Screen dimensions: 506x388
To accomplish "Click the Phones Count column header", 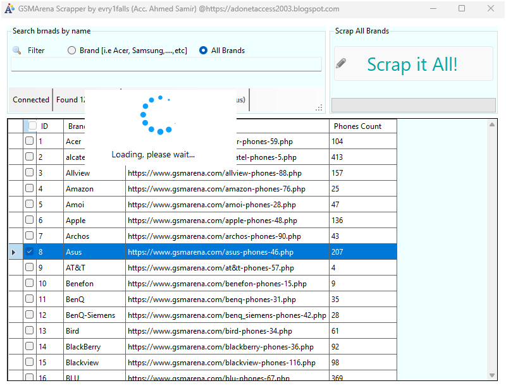I will click(362, 126).
